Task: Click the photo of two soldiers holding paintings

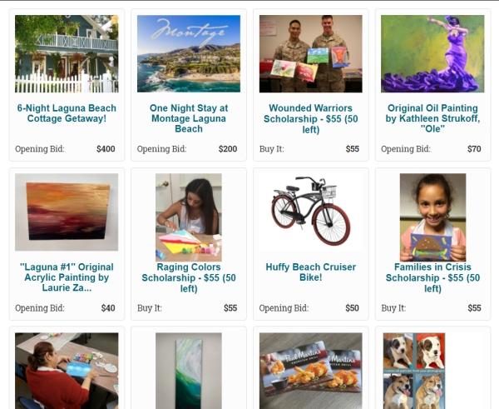Action: (310, 54)
